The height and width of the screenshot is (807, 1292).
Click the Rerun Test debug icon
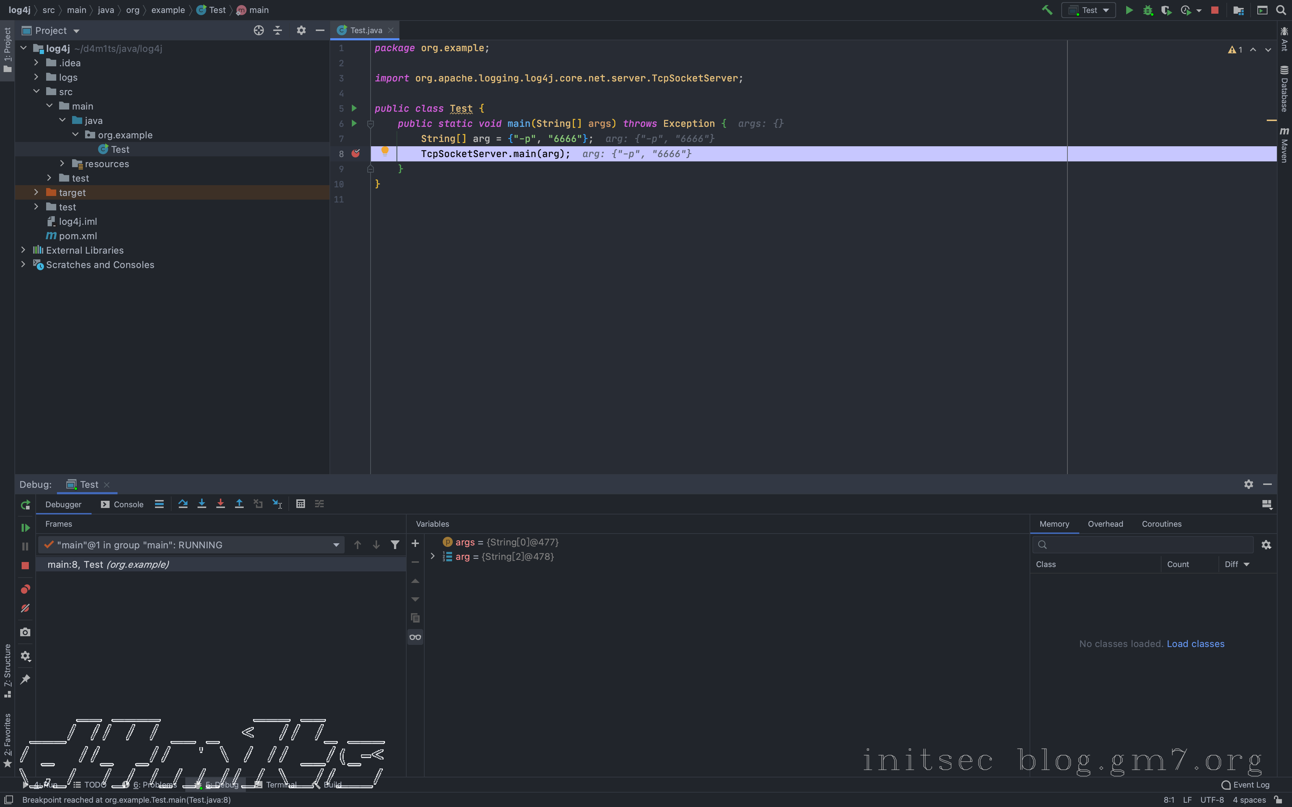click(25, 505)
